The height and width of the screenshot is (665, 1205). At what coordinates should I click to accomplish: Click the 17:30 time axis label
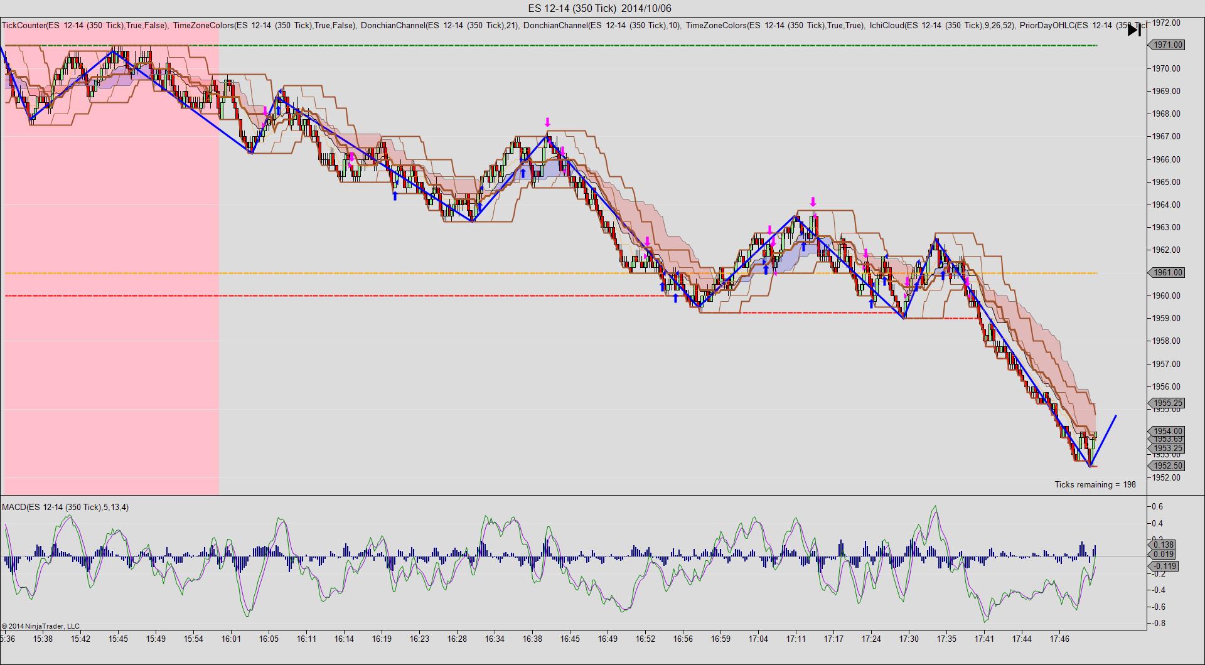pyautogui.click(x=909, y=639)
